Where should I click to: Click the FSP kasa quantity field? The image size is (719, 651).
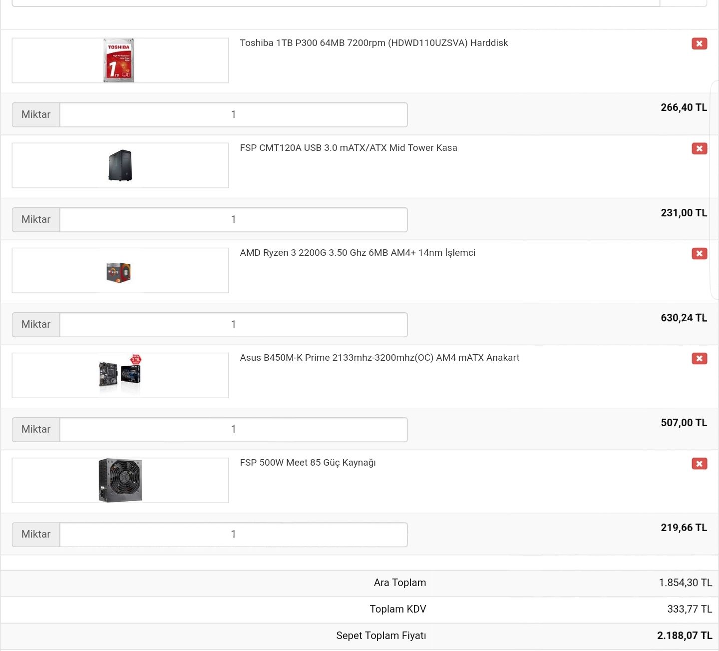click(x=233, y=219)
